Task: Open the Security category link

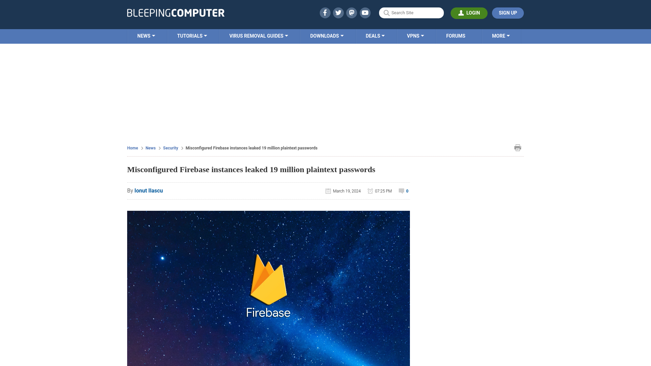Action: 170,148
